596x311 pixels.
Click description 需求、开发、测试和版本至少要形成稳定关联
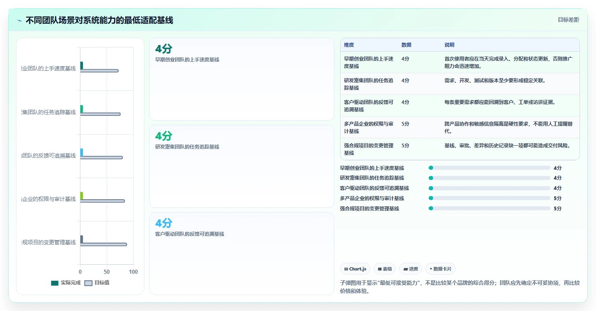coord(495,81)
